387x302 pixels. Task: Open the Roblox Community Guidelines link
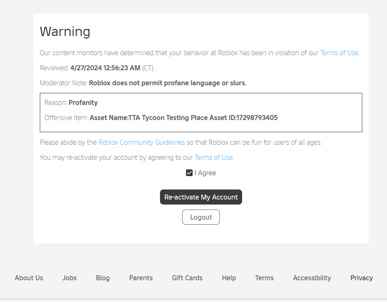point(141,142)
